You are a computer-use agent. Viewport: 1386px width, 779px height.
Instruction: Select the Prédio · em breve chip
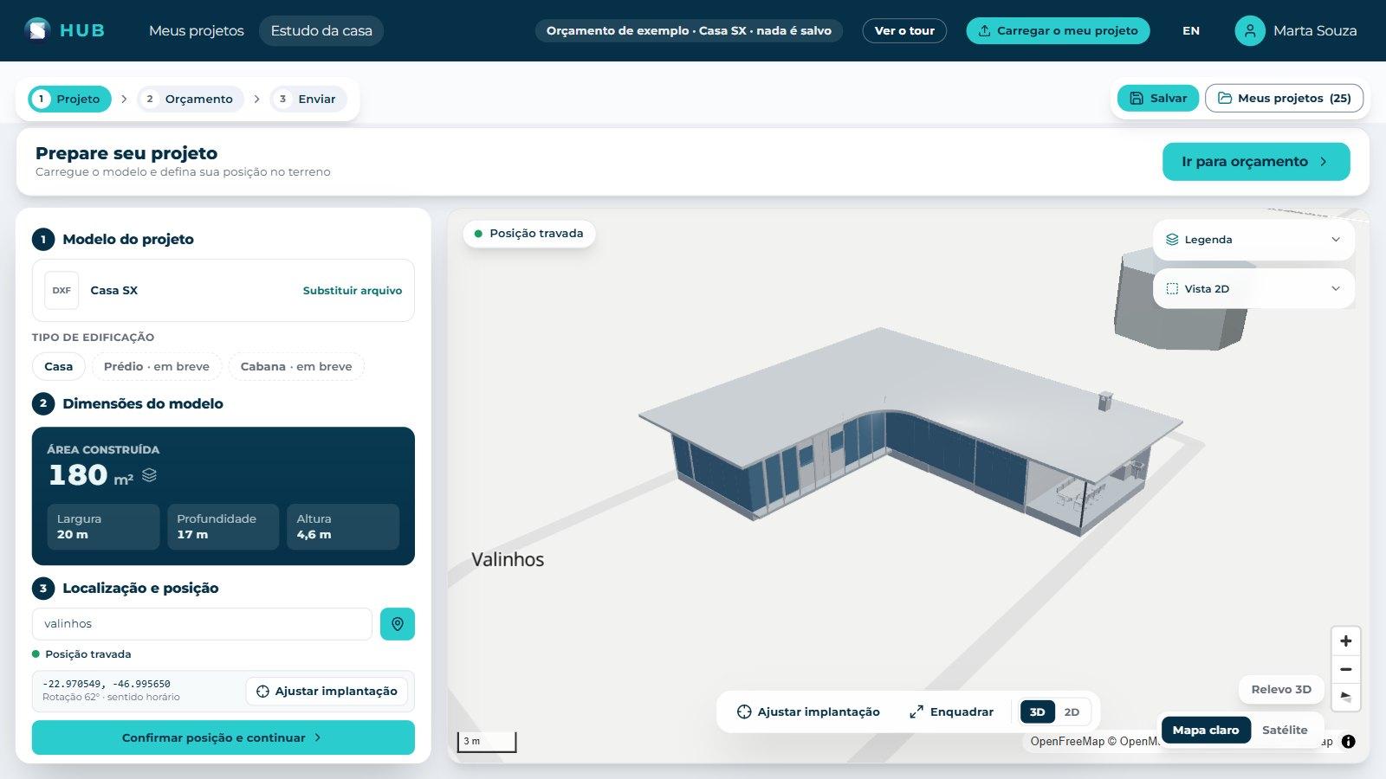tap(157, 367)
